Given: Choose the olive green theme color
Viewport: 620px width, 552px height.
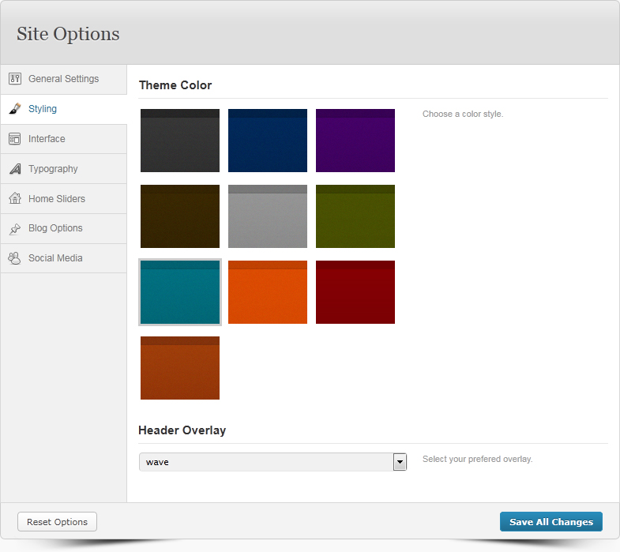Looking at the screenshot, I should (x=355, y=216).
